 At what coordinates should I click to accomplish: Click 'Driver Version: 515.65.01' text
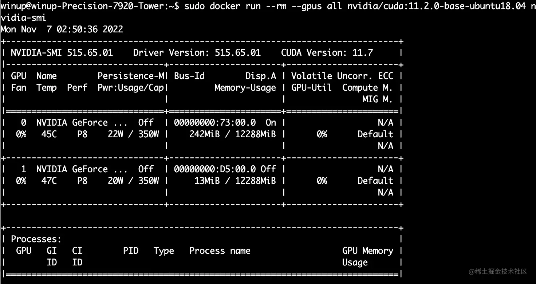(197, 52)
